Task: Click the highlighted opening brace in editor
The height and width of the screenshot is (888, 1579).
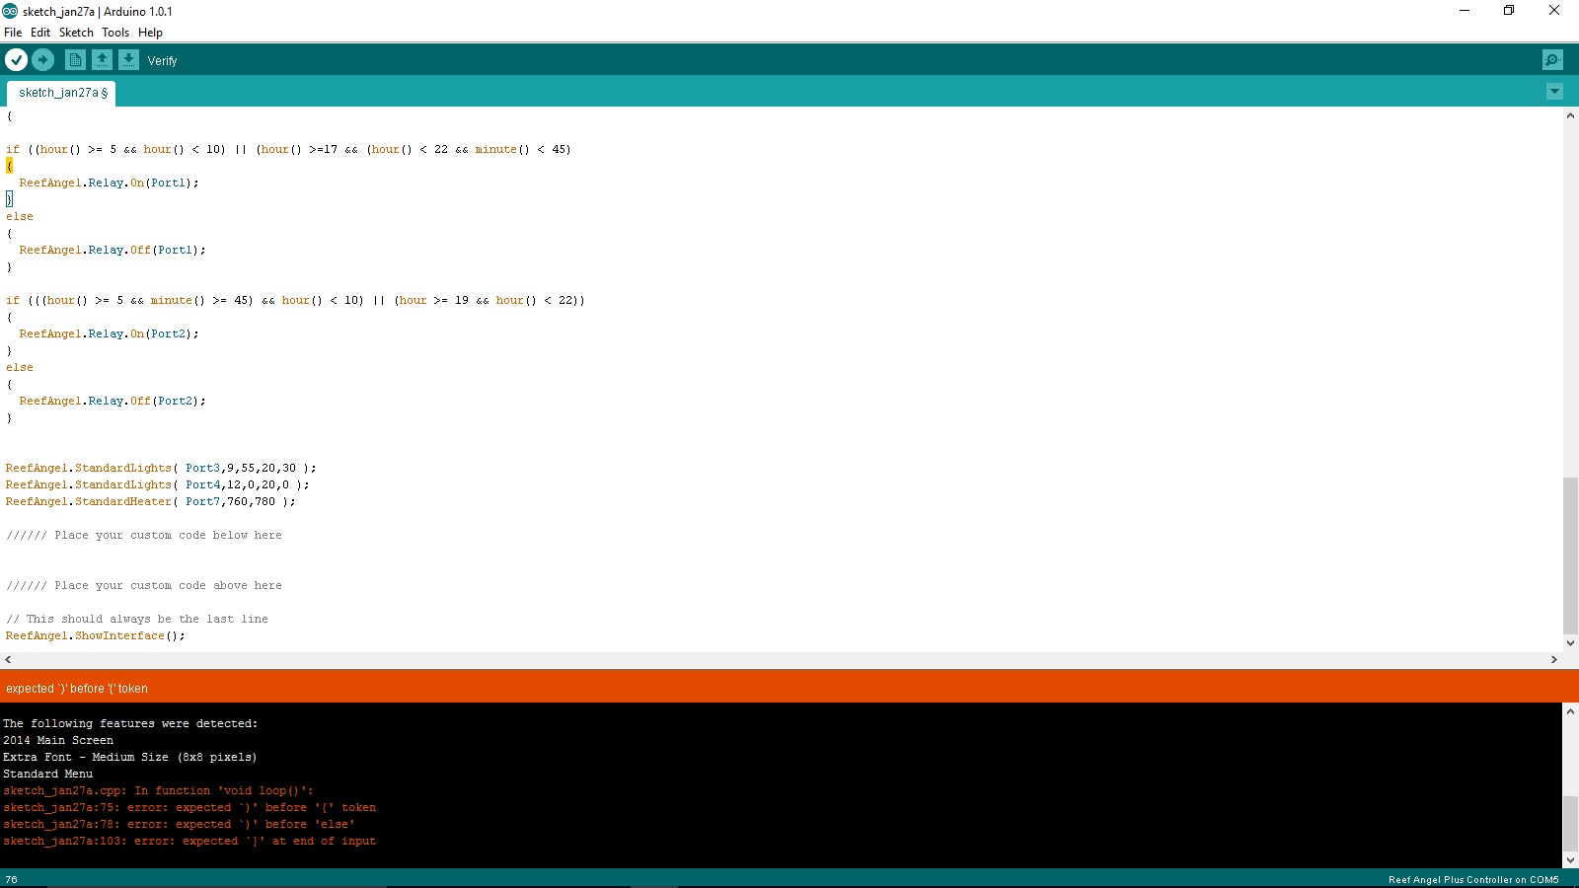Action: [x=9, y=167]
